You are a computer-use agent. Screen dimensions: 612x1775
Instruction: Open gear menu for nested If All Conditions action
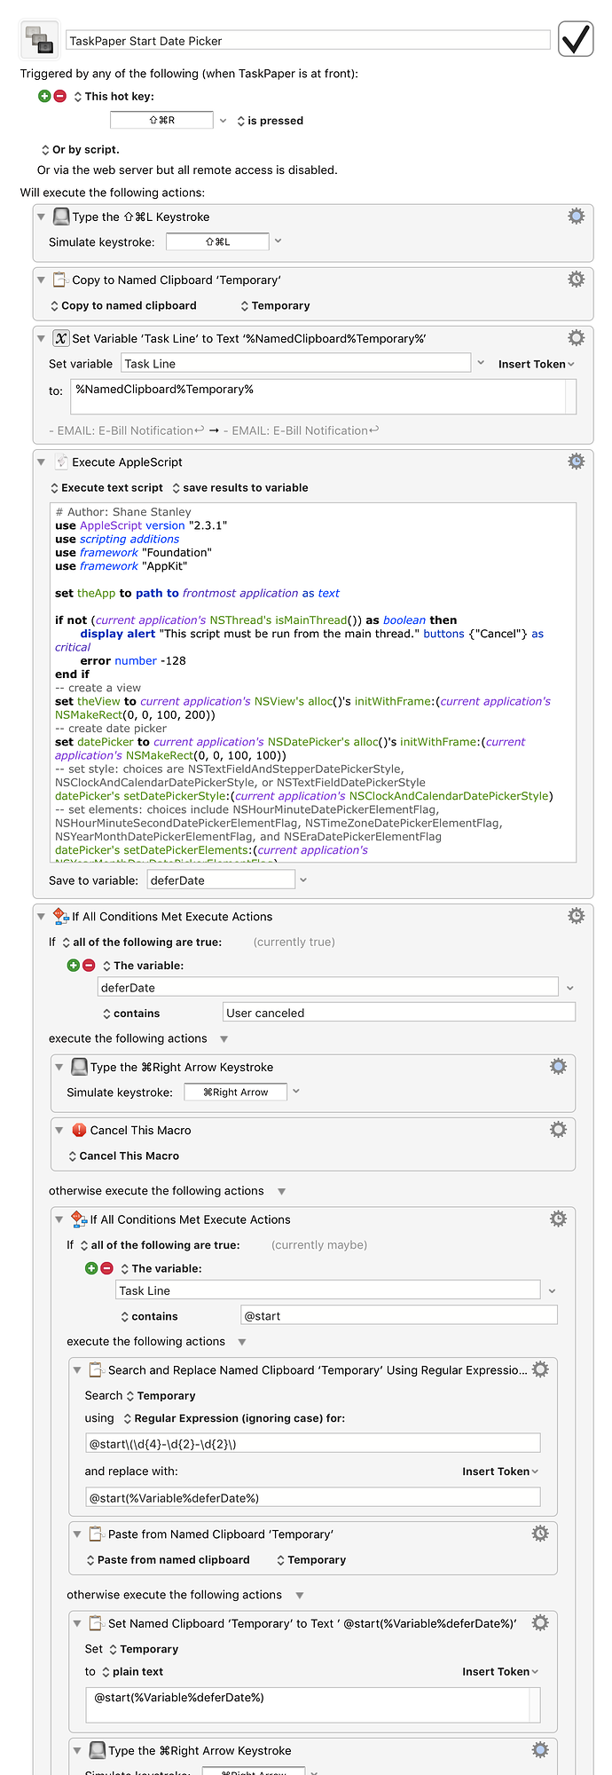click(558, 1219)
